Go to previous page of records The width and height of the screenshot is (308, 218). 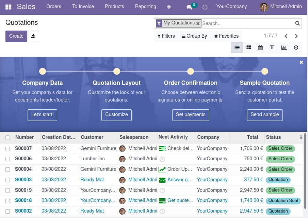286,36
